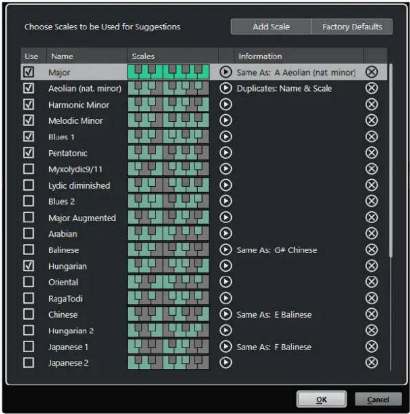Play the Harmonic Minor scale preview
The image size is (410, 414).
tap(226, 104)
